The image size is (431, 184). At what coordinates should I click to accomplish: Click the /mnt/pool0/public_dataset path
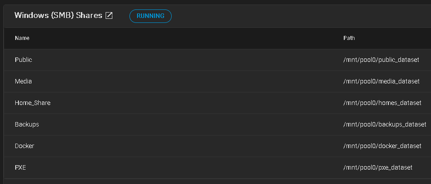381,60
